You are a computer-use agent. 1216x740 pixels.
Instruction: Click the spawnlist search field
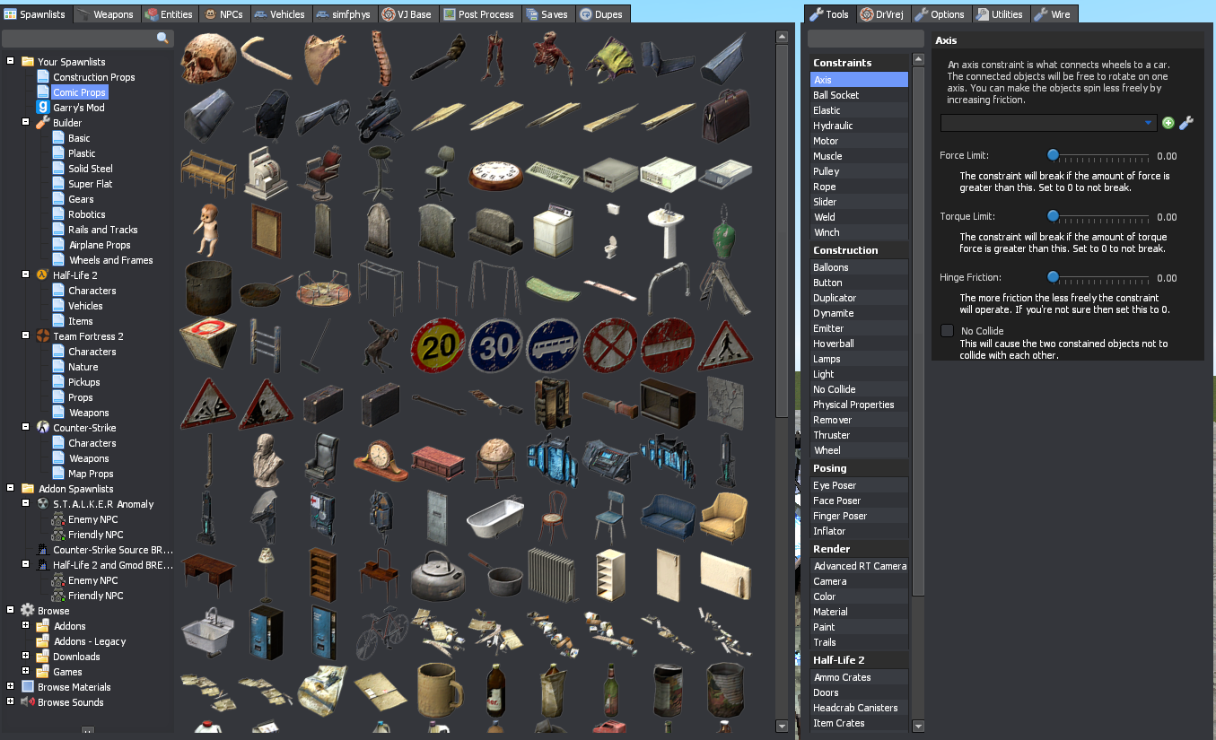pos(87,39)
